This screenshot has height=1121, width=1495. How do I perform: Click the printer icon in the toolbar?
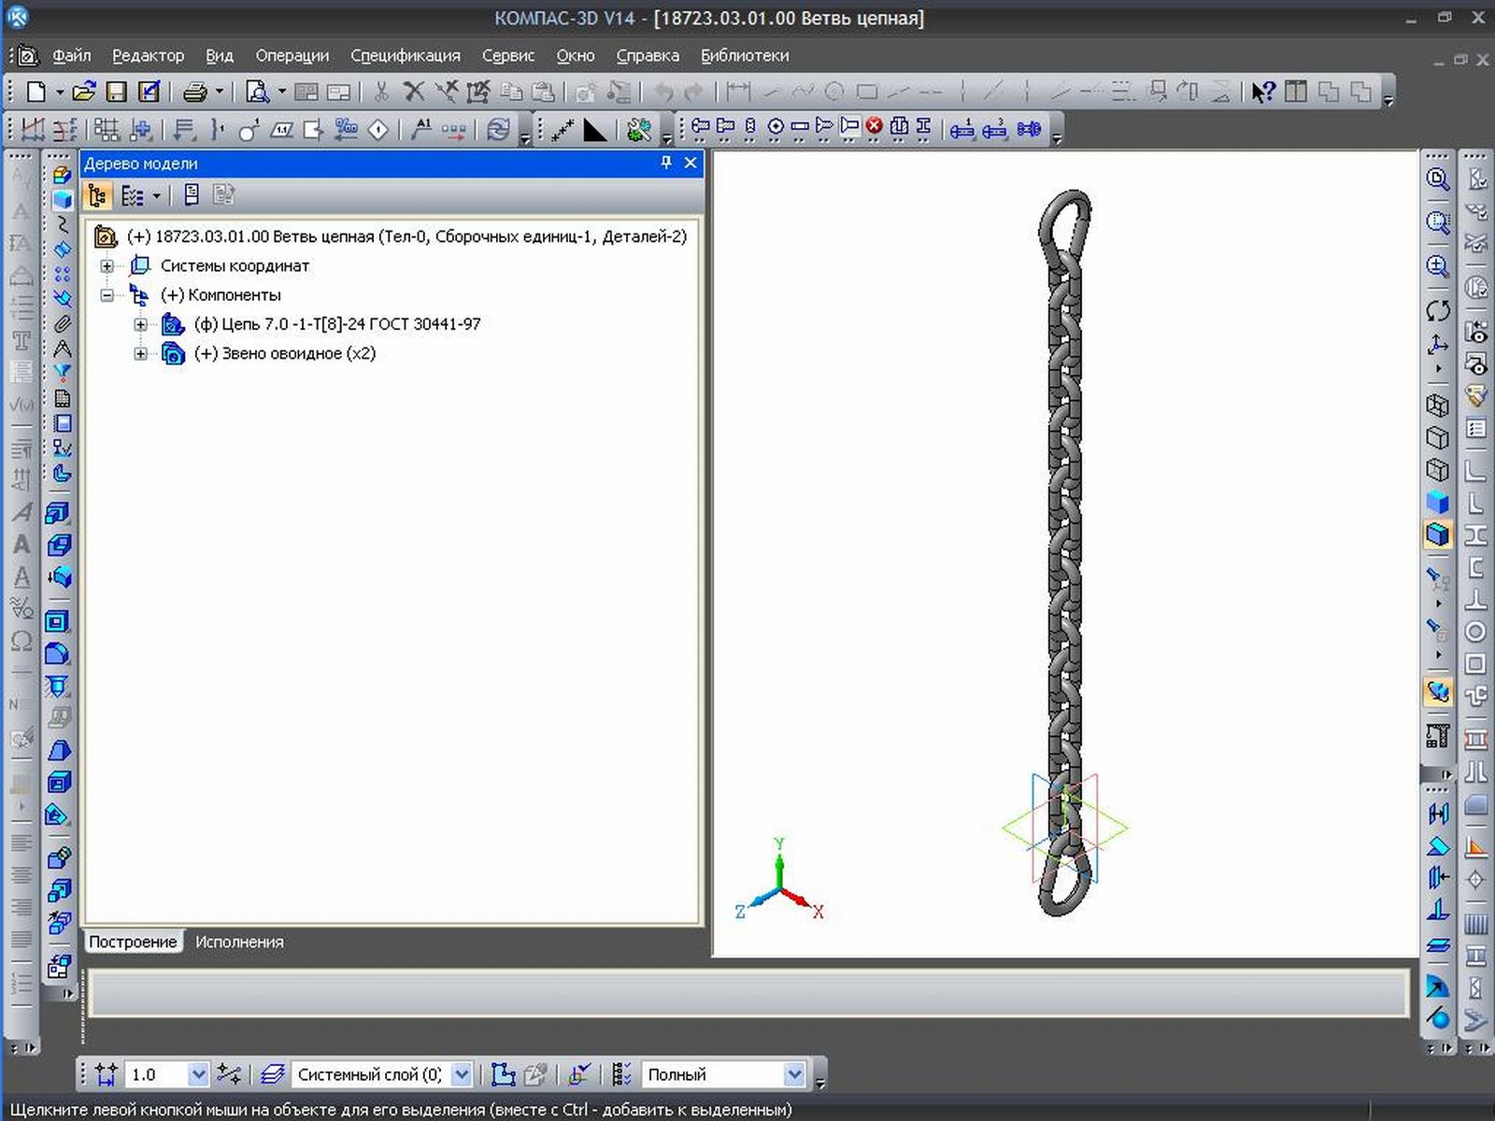(x=194, y=92)
